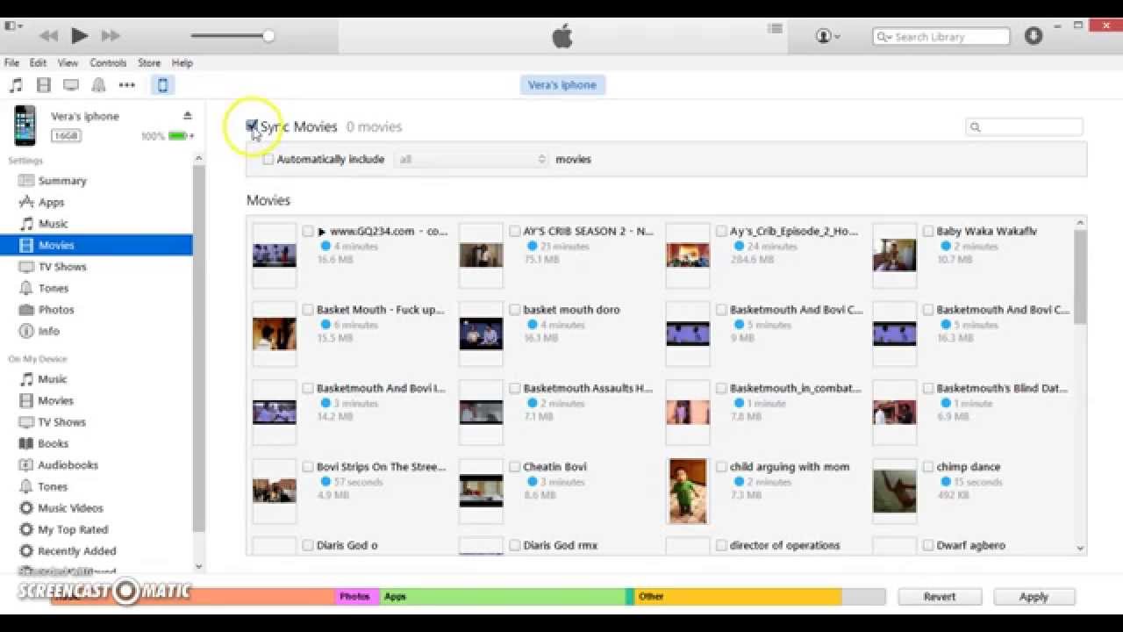
Task: Check Cheatin Bovi movie checkbox
Action: point(515,467)
